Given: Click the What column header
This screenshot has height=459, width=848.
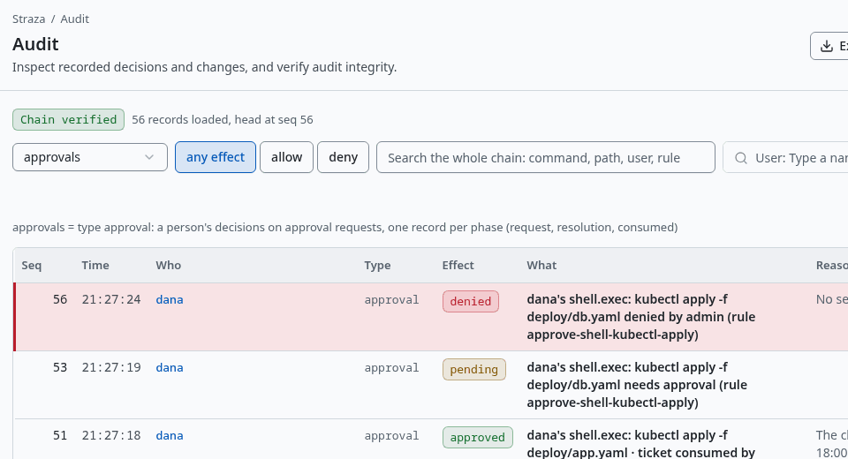Looking at the screenshot, I should (x=541, y=265).
